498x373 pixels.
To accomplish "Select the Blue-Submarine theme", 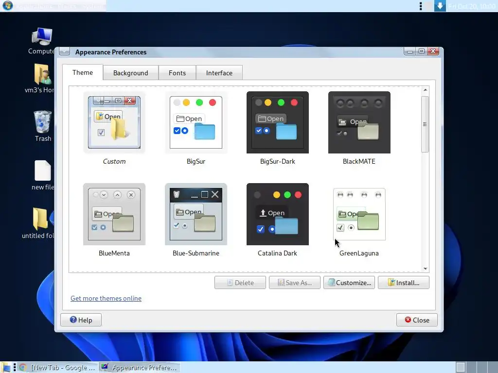I will point(196,214).
